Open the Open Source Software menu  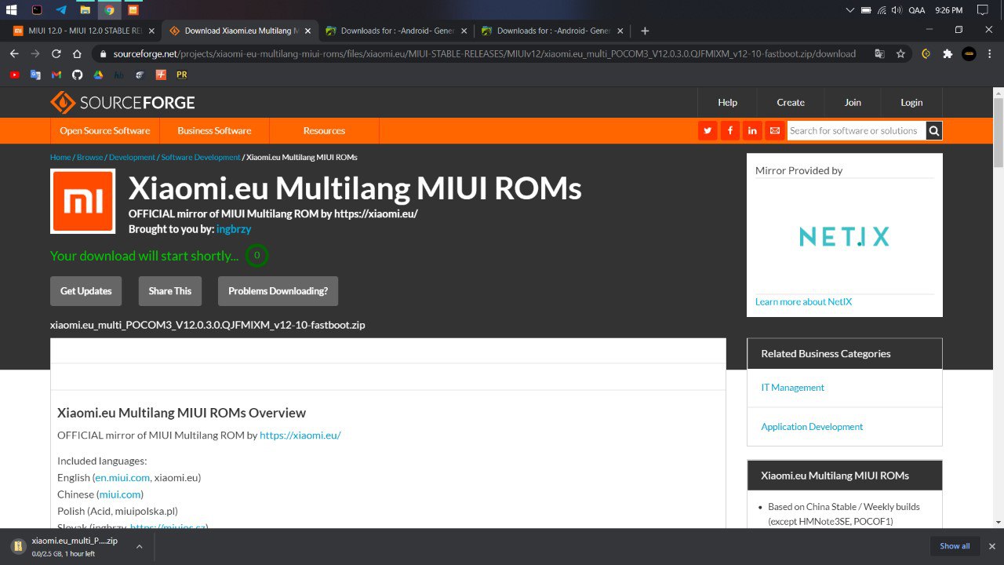click(x=105, y=130)
